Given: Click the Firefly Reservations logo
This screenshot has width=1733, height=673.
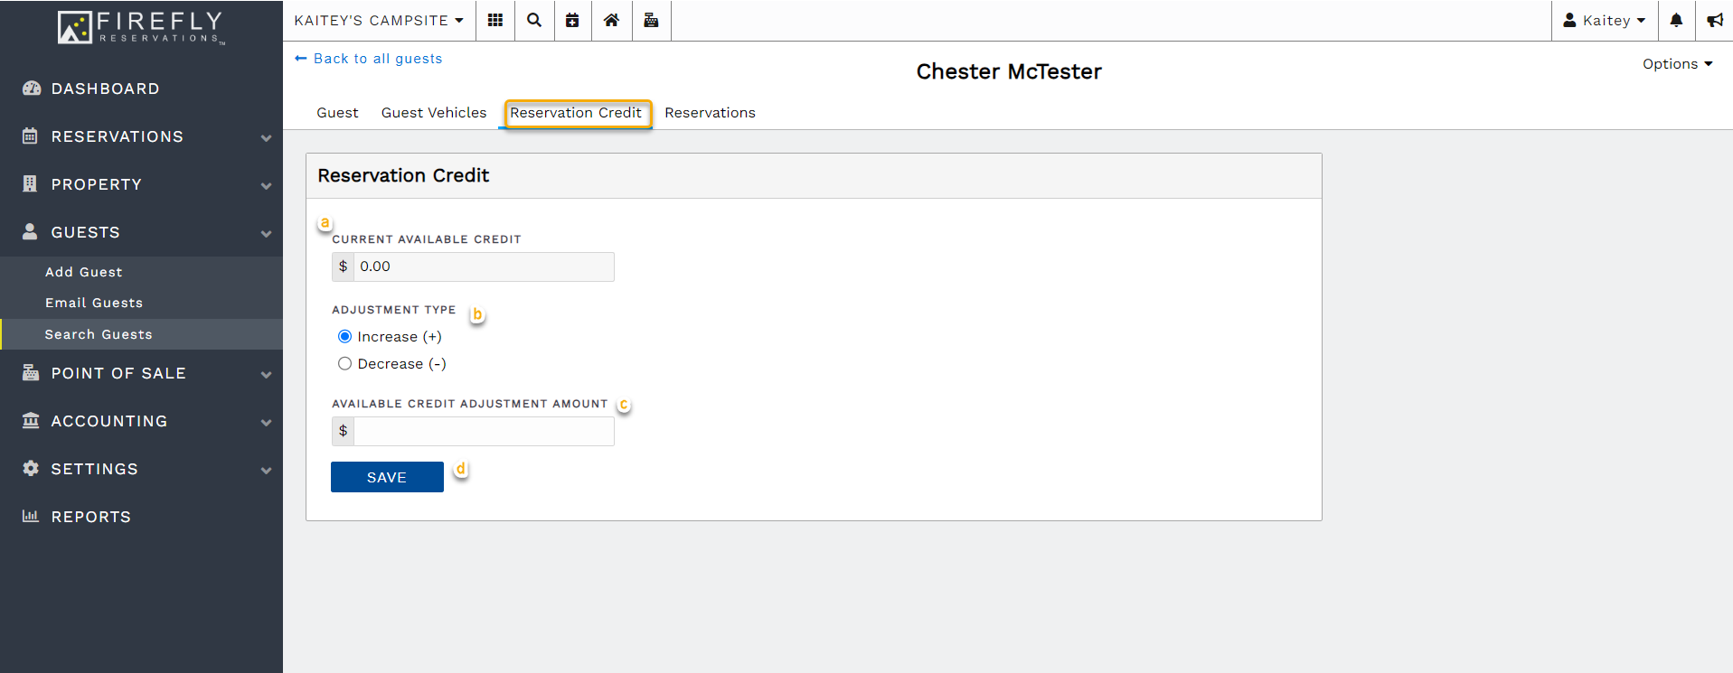Looking at the screenshot, I should click(141, 27).
